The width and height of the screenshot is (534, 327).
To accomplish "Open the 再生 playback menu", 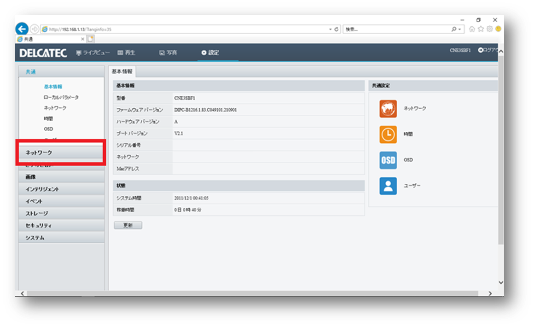I will (126, 53).
